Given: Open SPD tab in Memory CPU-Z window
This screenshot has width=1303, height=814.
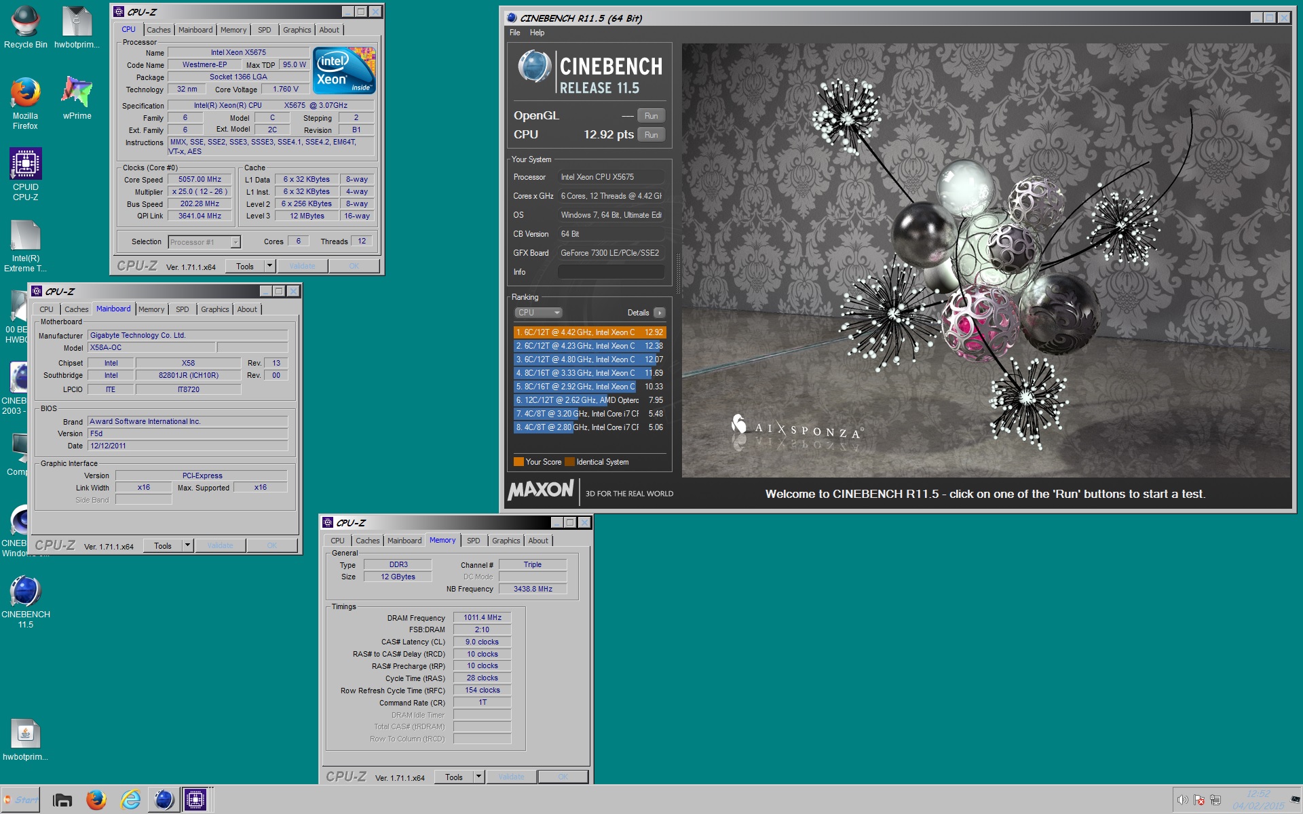Looking at the screenshot, I should 473,541.
